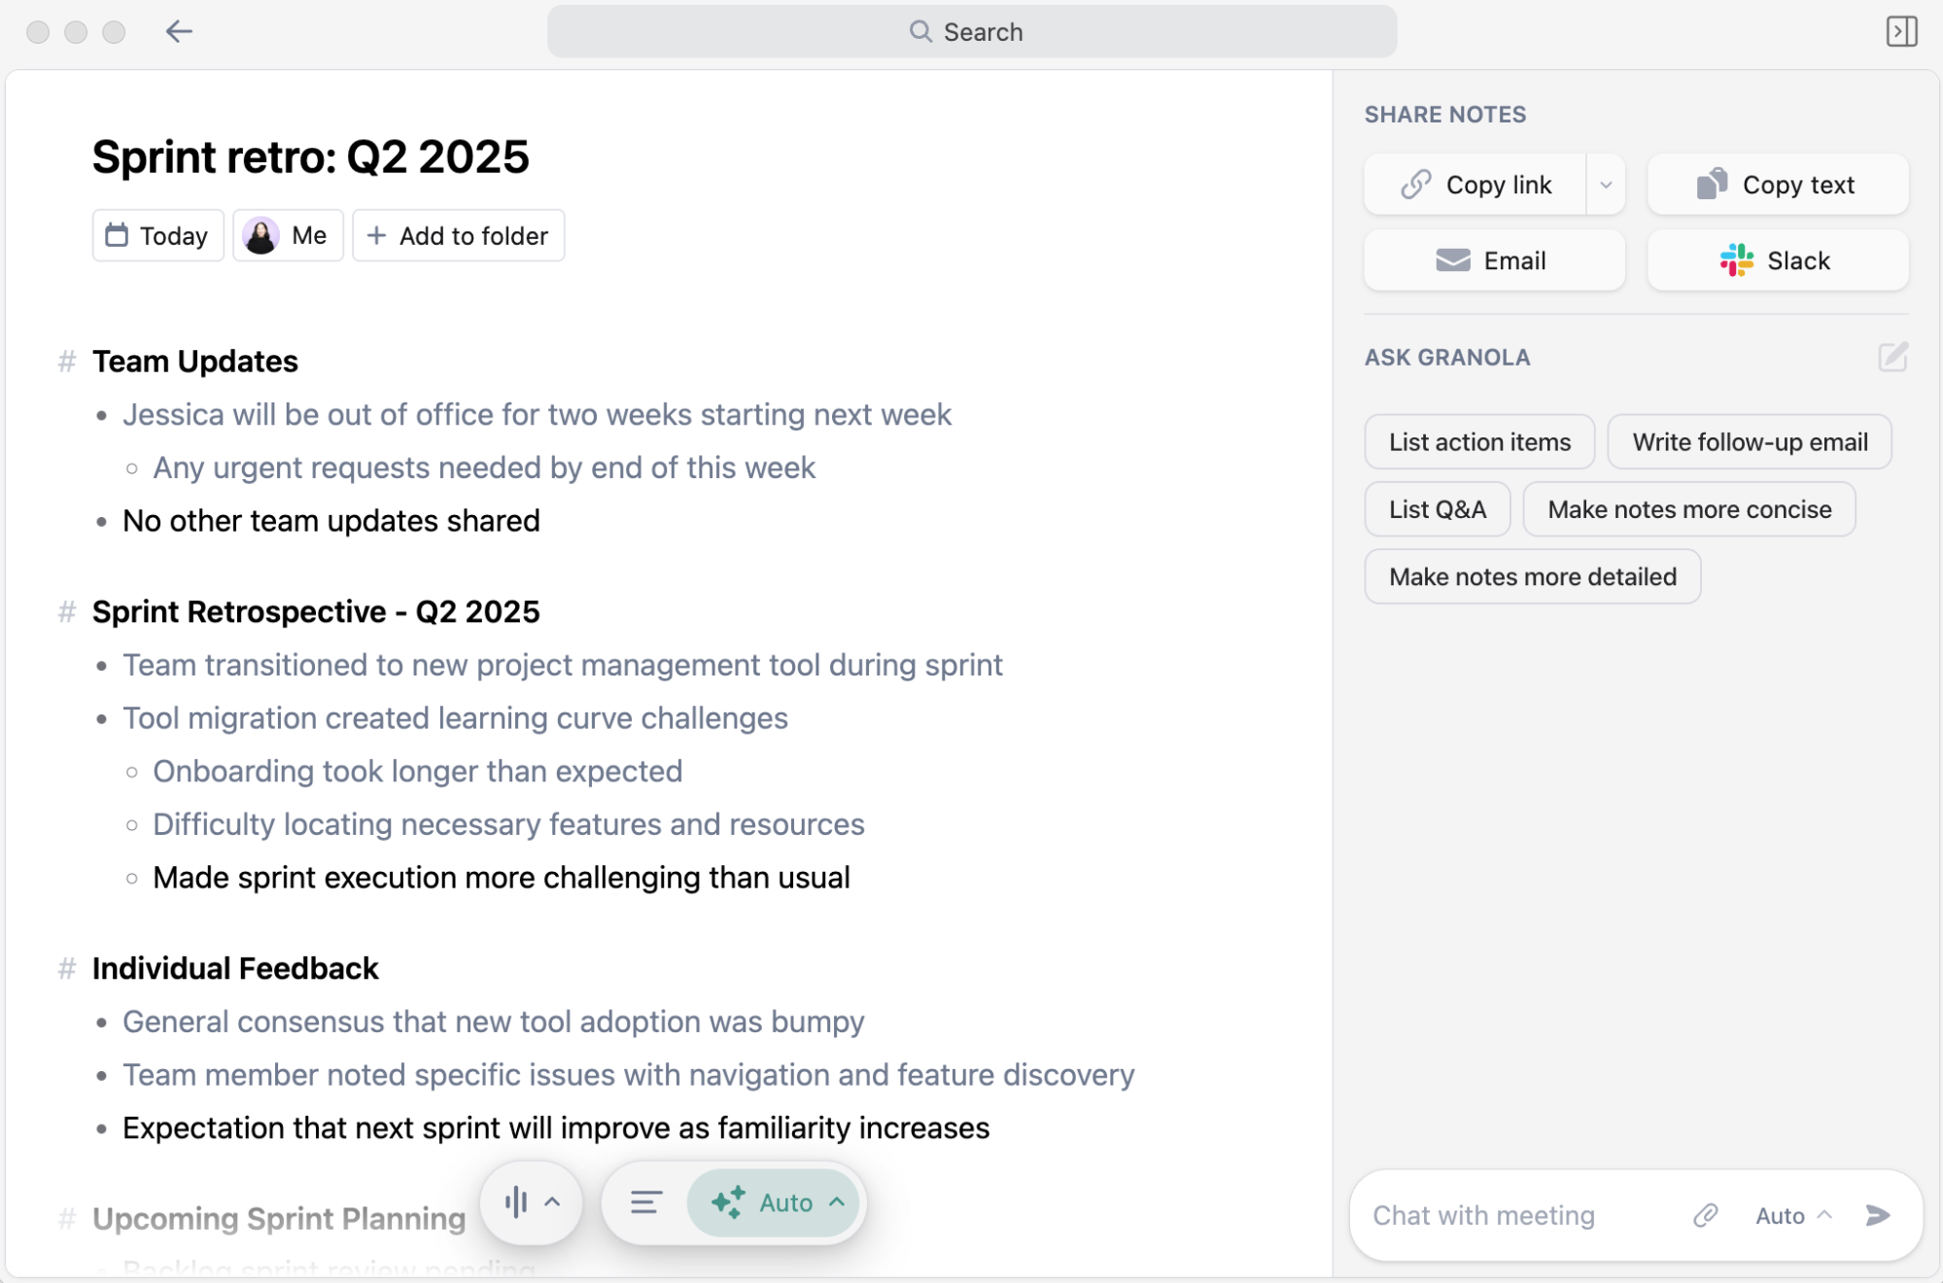Share the notes via Email

tap(1494, 260)
